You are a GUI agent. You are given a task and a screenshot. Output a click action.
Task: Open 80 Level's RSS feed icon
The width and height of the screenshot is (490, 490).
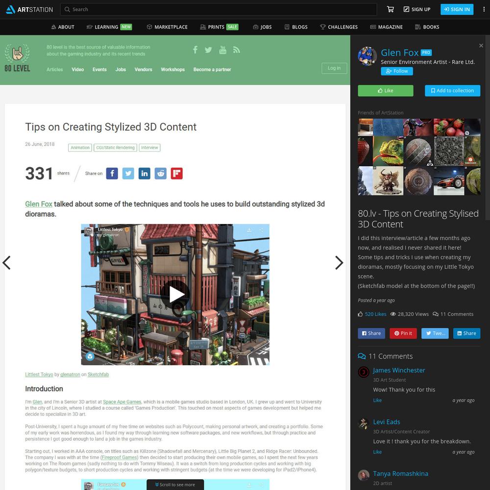237,49
